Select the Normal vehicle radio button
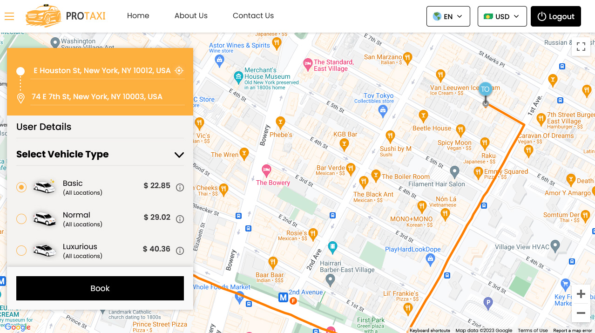595x333 pixels. point(21,219)
